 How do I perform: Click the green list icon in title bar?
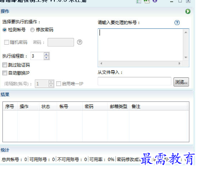pyautogui.click(x=138, y=1)
